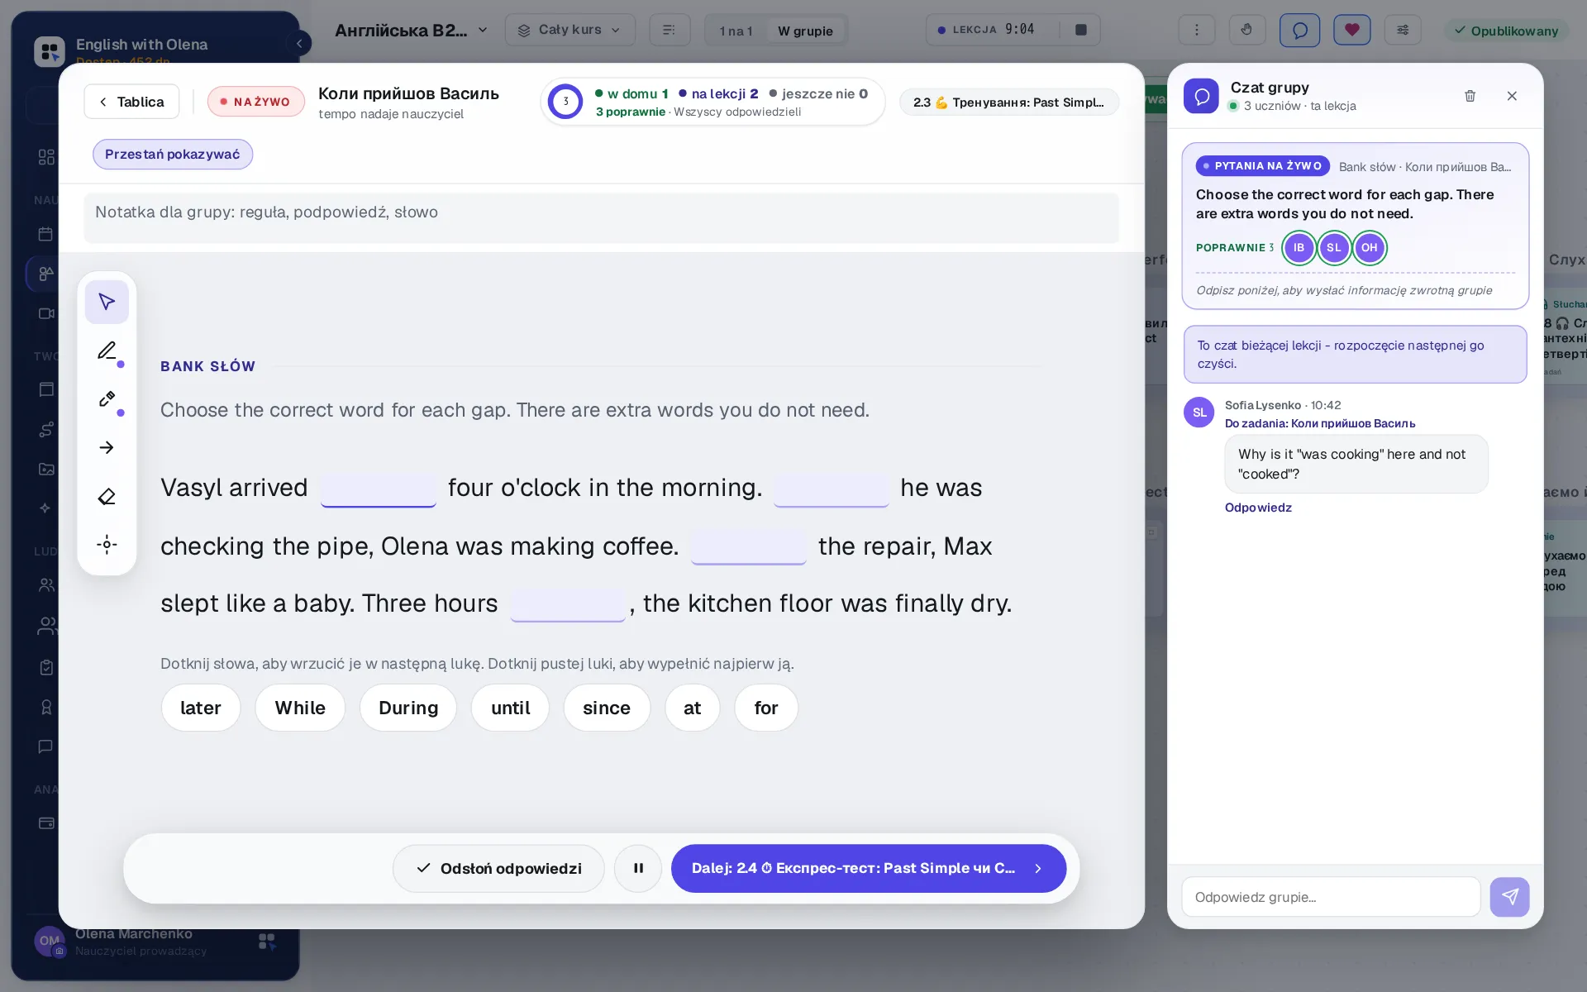Open the chat bubble icon in top bar
Viewport: 1587px width, 992px height.
pos(1299,31)
